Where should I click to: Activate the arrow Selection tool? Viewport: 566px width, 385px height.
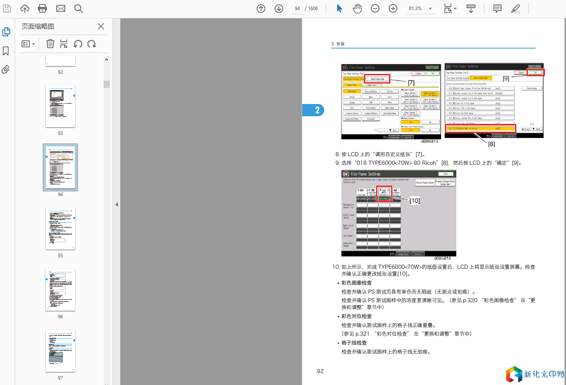coord(339,9)
